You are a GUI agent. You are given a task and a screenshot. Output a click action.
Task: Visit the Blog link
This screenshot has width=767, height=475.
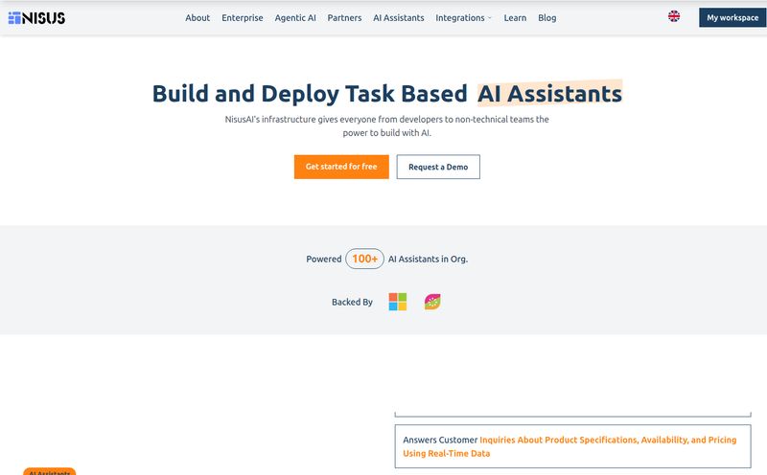[x=546, y=17]
